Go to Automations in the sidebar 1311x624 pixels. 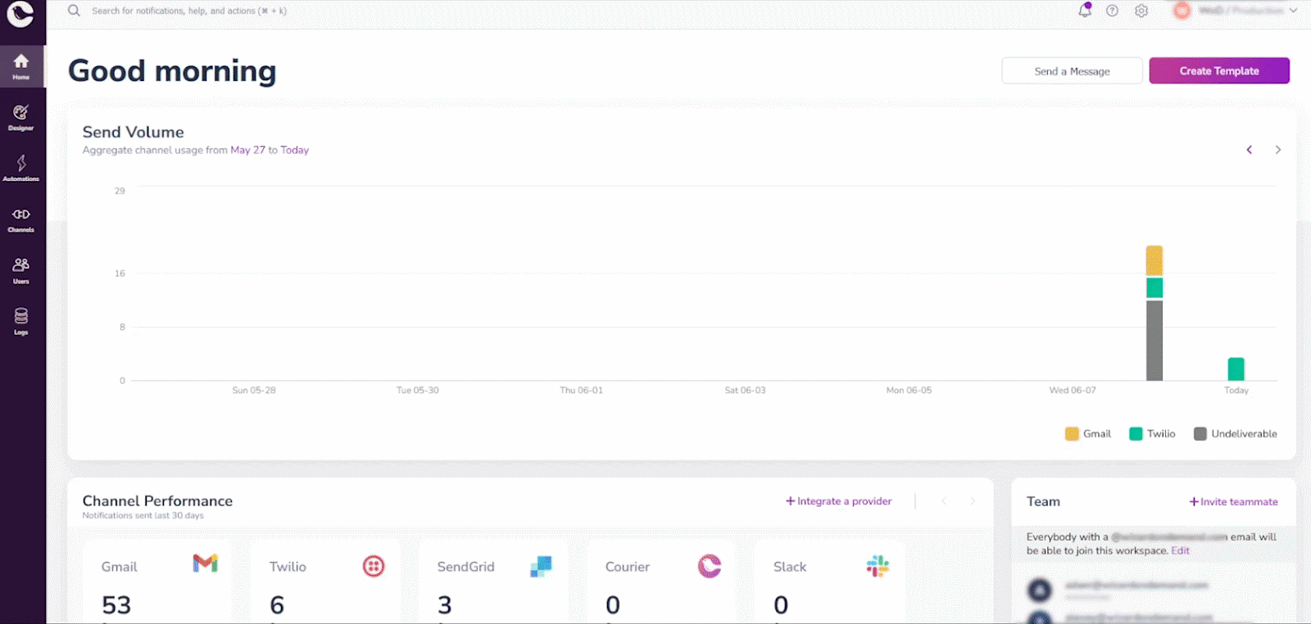coord(21,168)
